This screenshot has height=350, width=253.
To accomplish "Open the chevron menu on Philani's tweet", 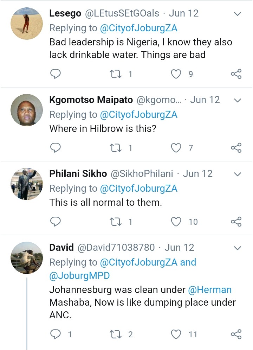I will [238, 174].
